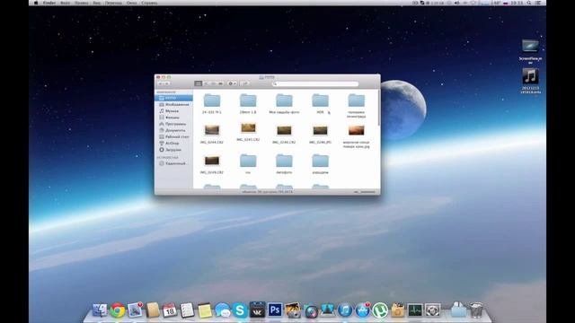
Task: Open yellow Notes icon in the Dock
Action: tap(205, 310)
